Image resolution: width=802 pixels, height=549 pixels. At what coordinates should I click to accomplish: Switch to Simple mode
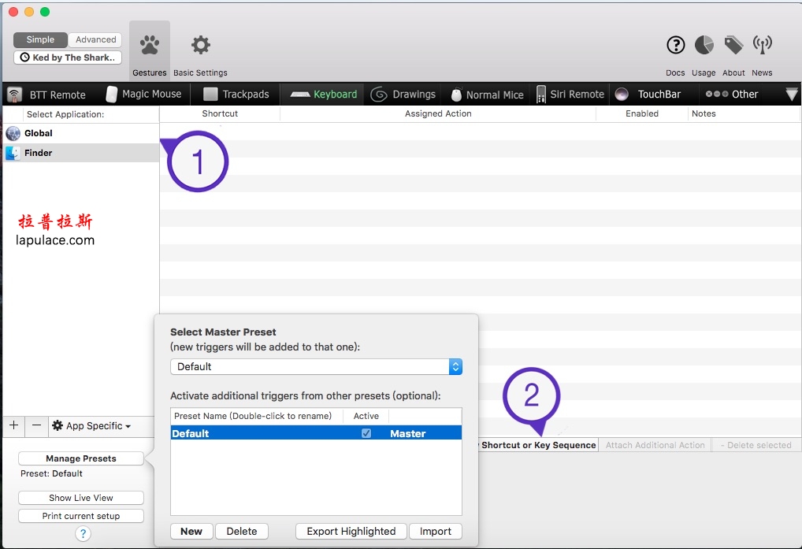pyautogui.click(x=40, y=39)
